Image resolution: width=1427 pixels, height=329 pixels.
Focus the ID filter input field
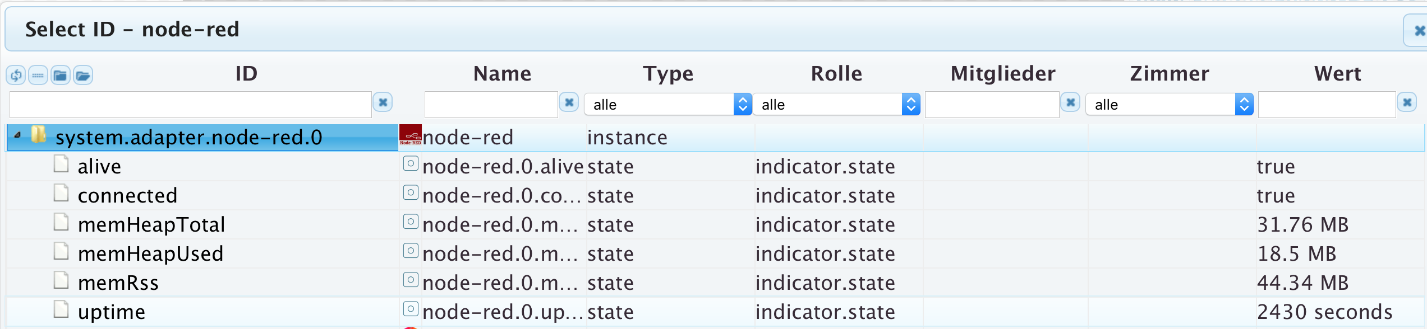pos(191,105)
